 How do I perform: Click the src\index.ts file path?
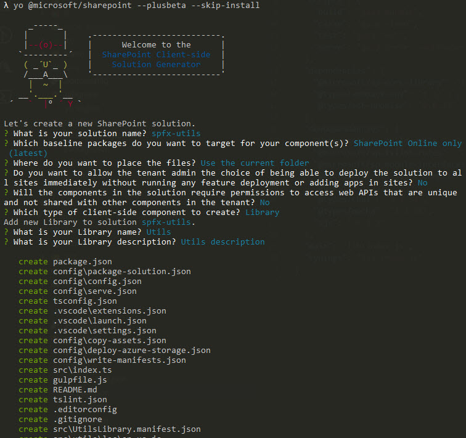click(82, 370)
